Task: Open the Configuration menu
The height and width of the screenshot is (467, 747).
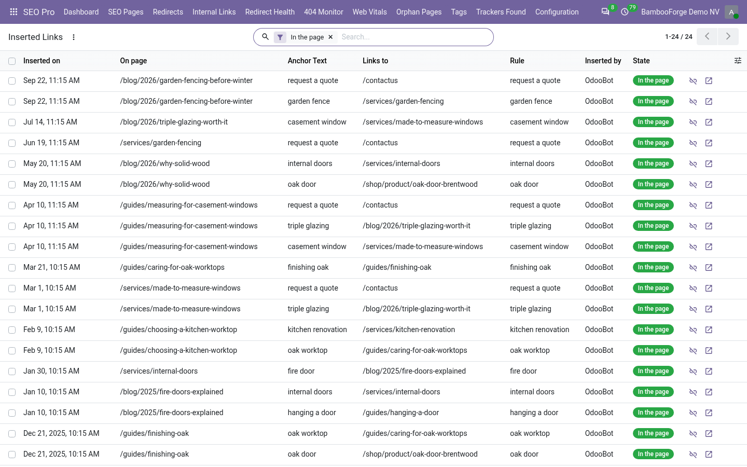Action: 557,12
